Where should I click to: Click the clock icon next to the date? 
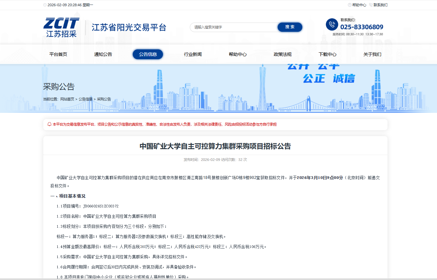click(x=45, y=5)
